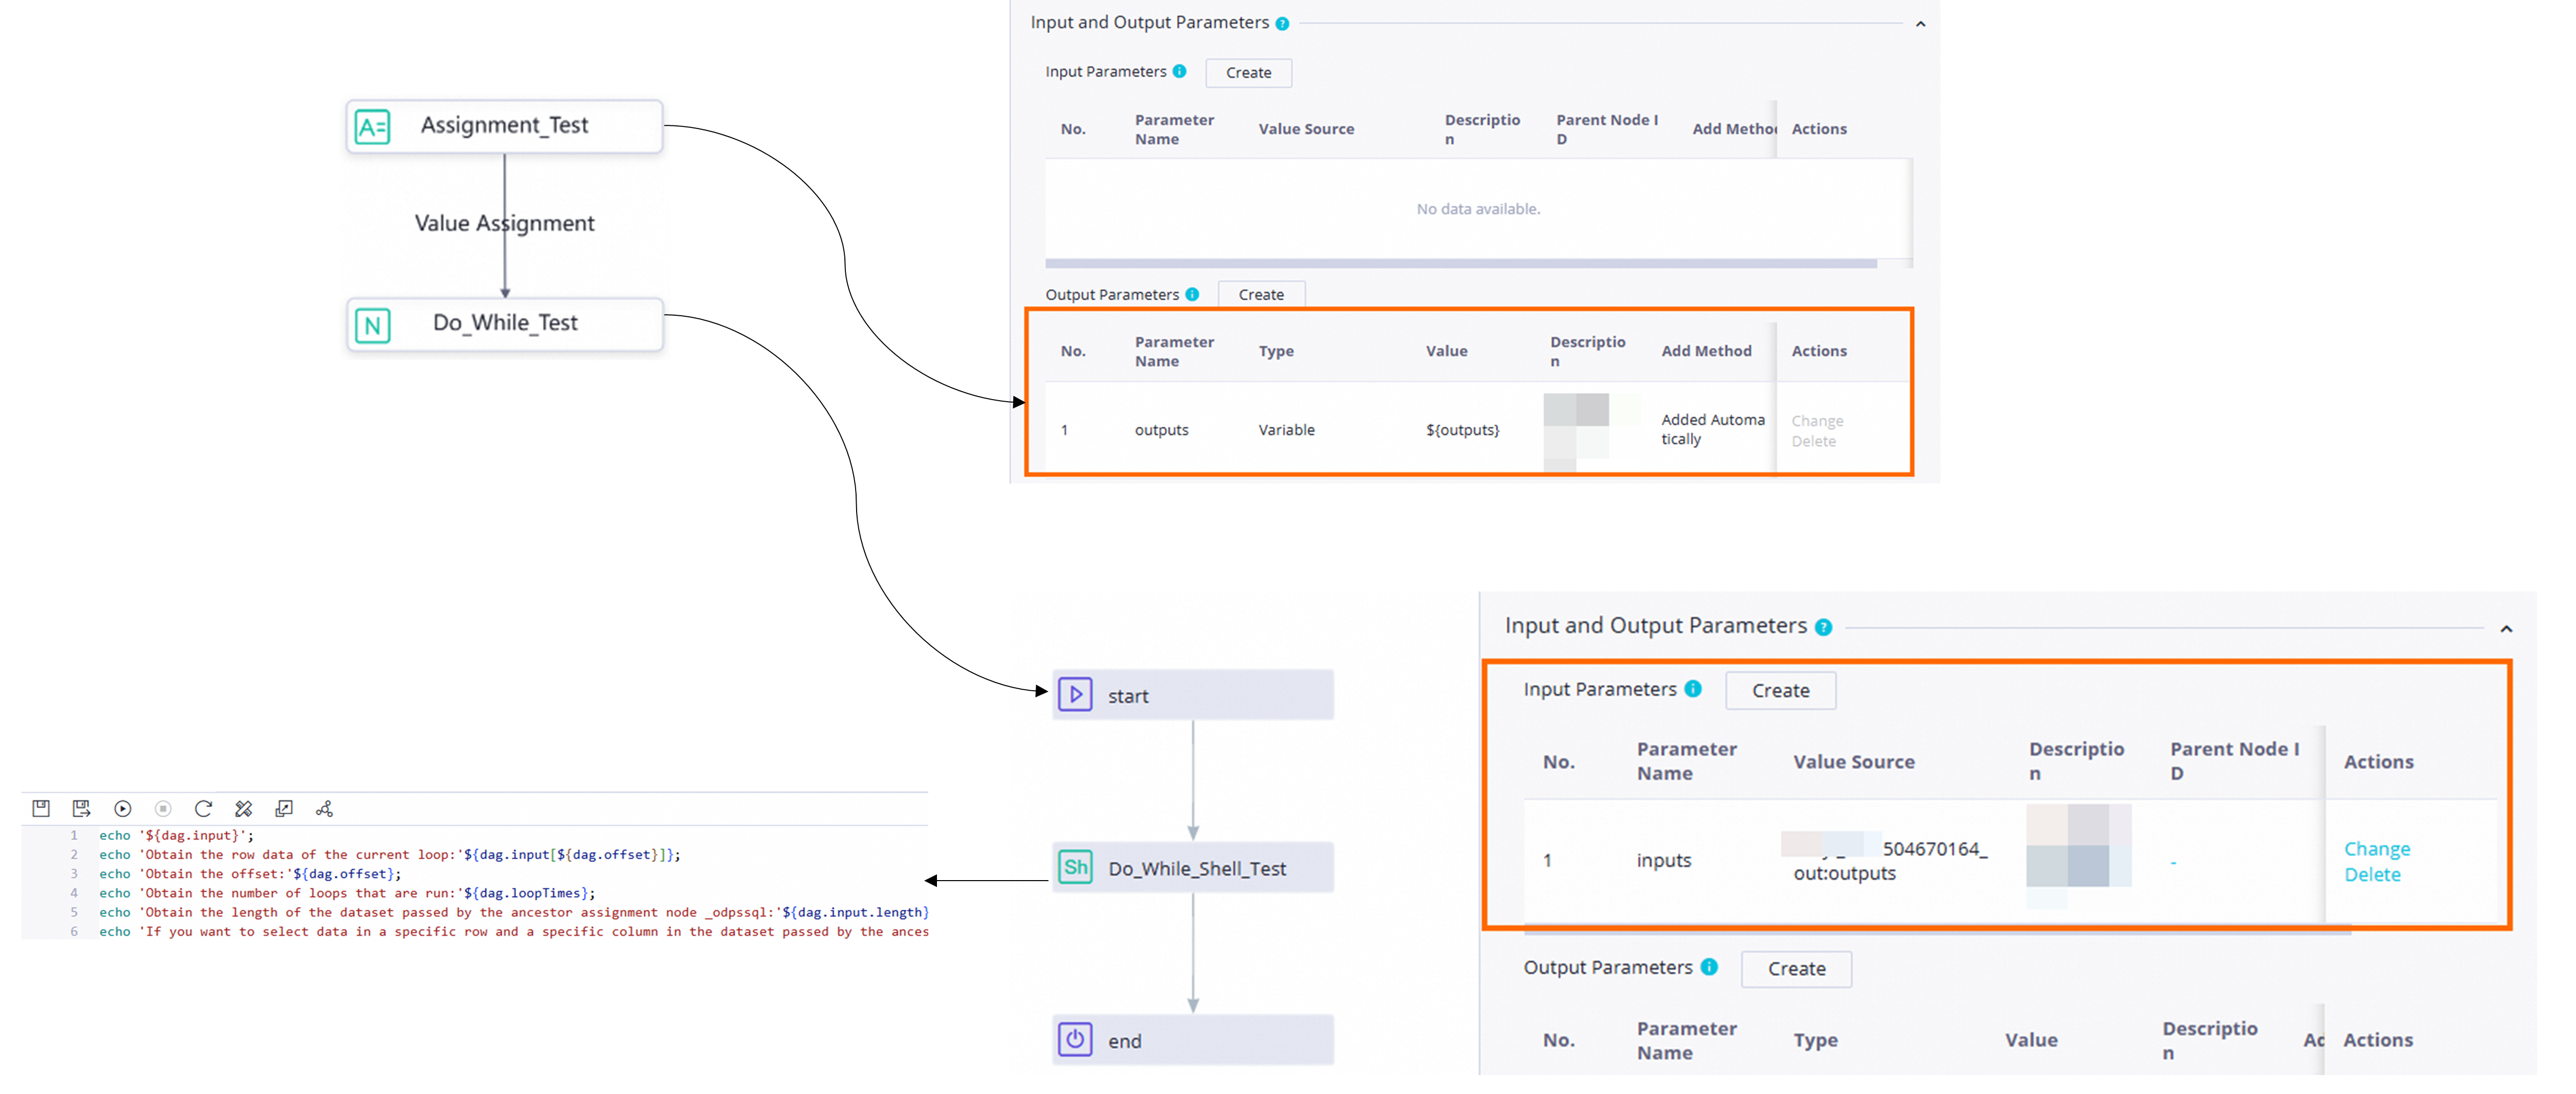Click the start node play icon
The width and height of the screenshot is (2576, 1094).
[1075, 694]
